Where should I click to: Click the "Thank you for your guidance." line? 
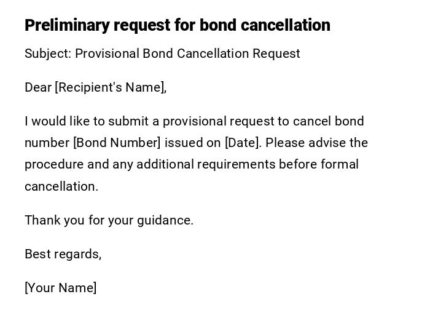point(109,220)
